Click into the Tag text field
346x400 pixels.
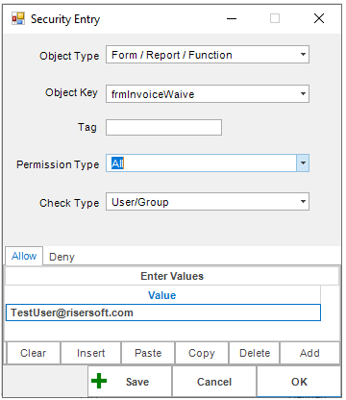[x=163, y=127]
